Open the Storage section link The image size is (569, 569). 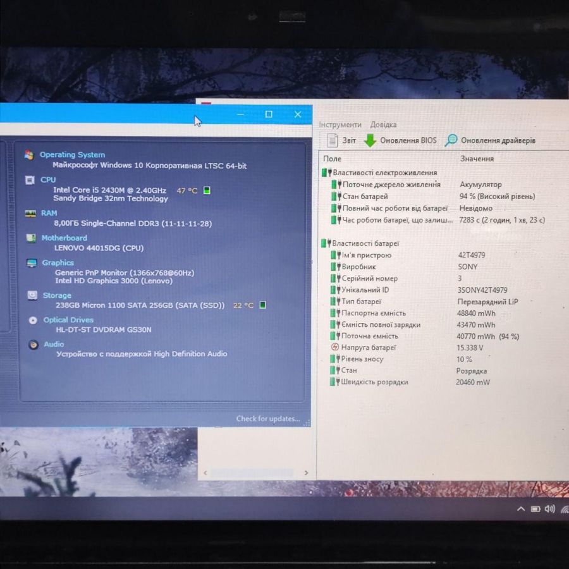(x=57, y=295)
